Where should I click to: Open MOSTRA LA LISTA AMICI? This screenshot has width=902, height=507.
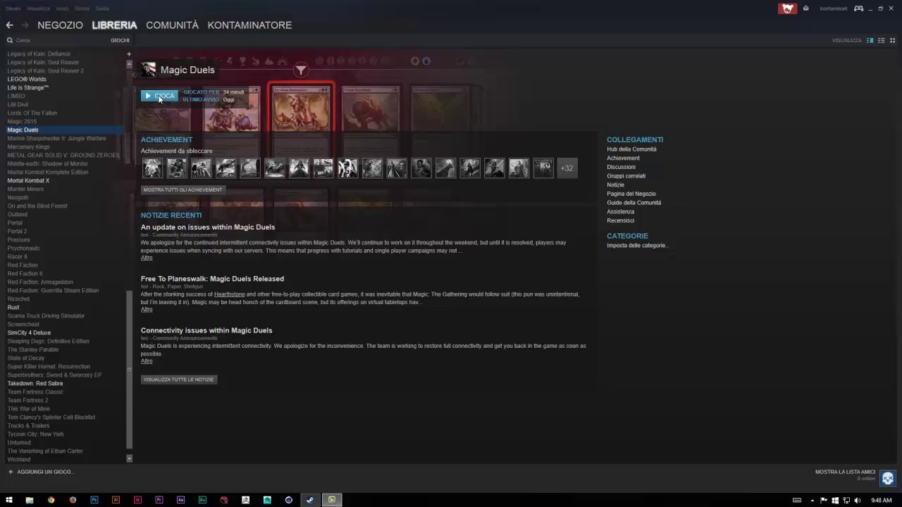click(x=845, y=472)
